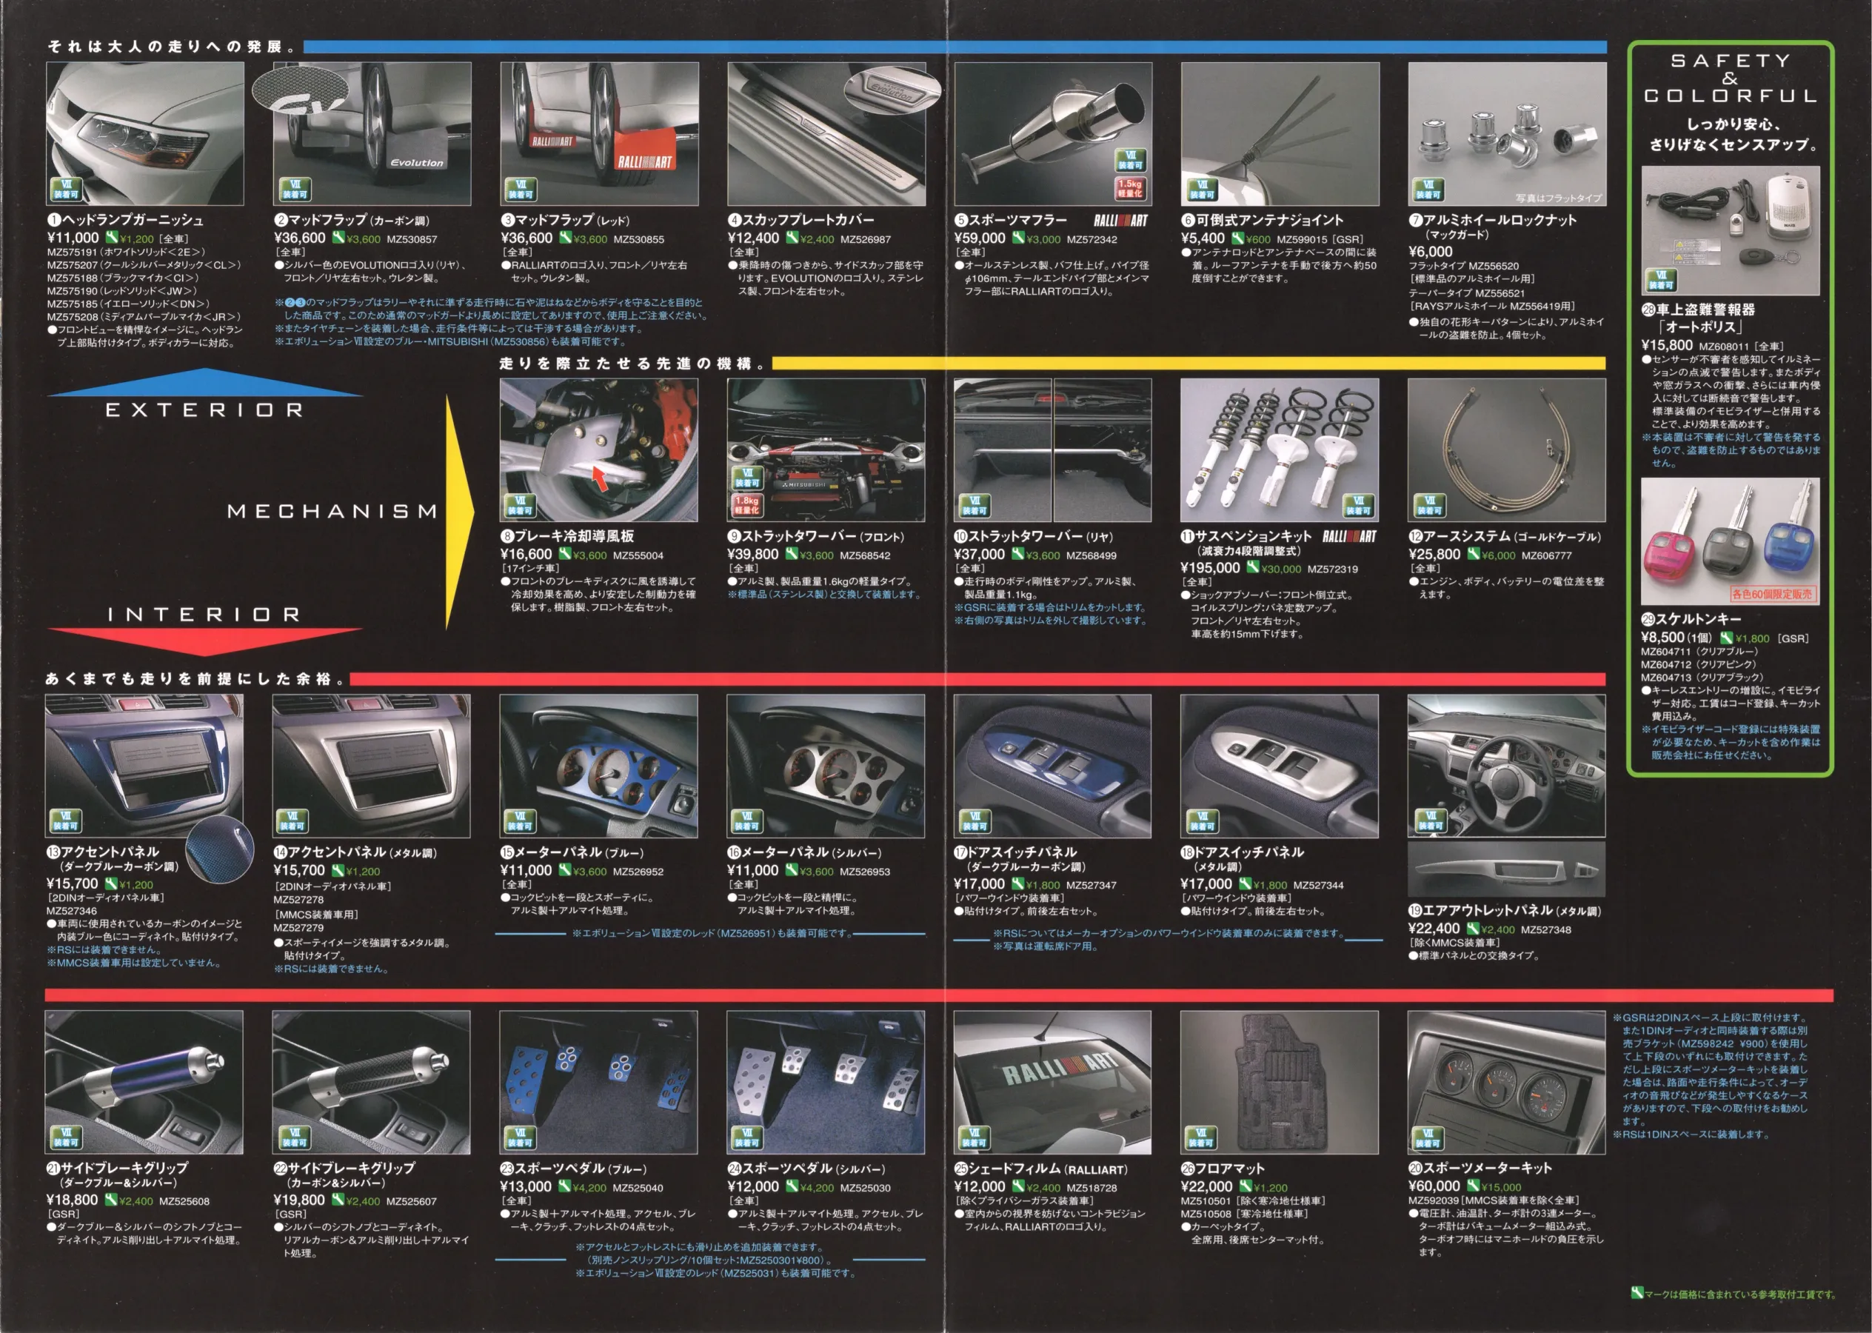Click the RALLIART logo beside サスペンションキット title

(1349, 536)
